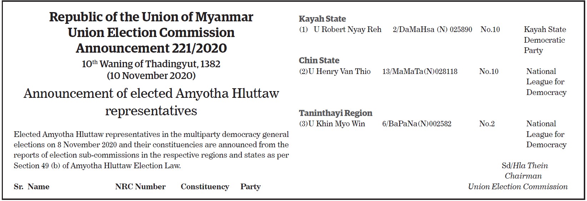Image resolution: width=587 pixels, height=201 pixels.
Task: Click 'Kayah State Democratic Party' text
Action: pos(545,40)
